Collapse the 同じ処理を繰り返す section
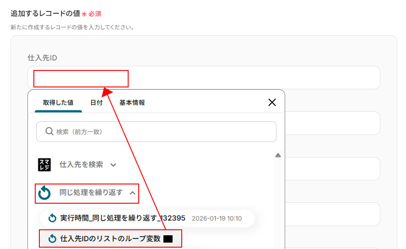The width and height of the screenshot is (406, 249). [x=87, y=193]
